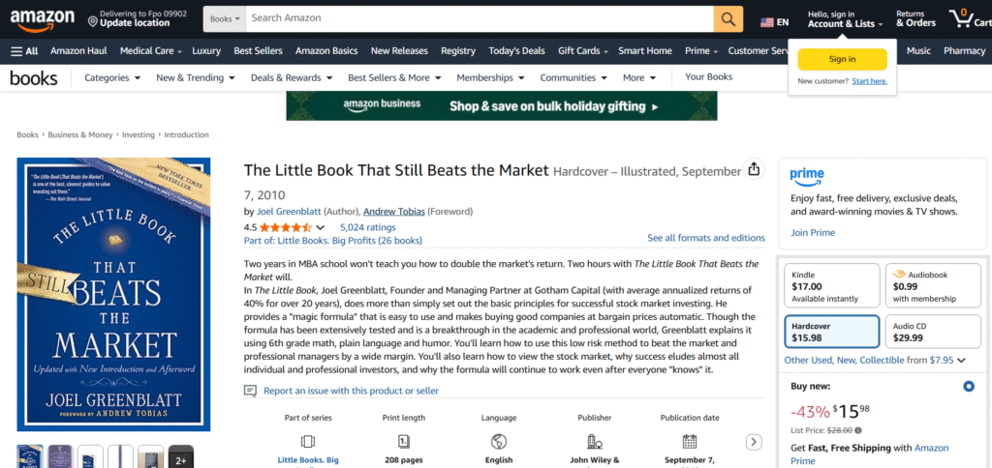
Task: Open the Books search category dropdown
Action: 224,18
